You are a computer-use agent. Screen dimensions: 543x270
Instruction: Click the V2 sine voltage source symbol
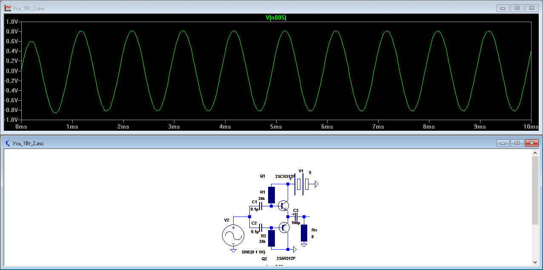pyautogui.click(x=233, y=236)
